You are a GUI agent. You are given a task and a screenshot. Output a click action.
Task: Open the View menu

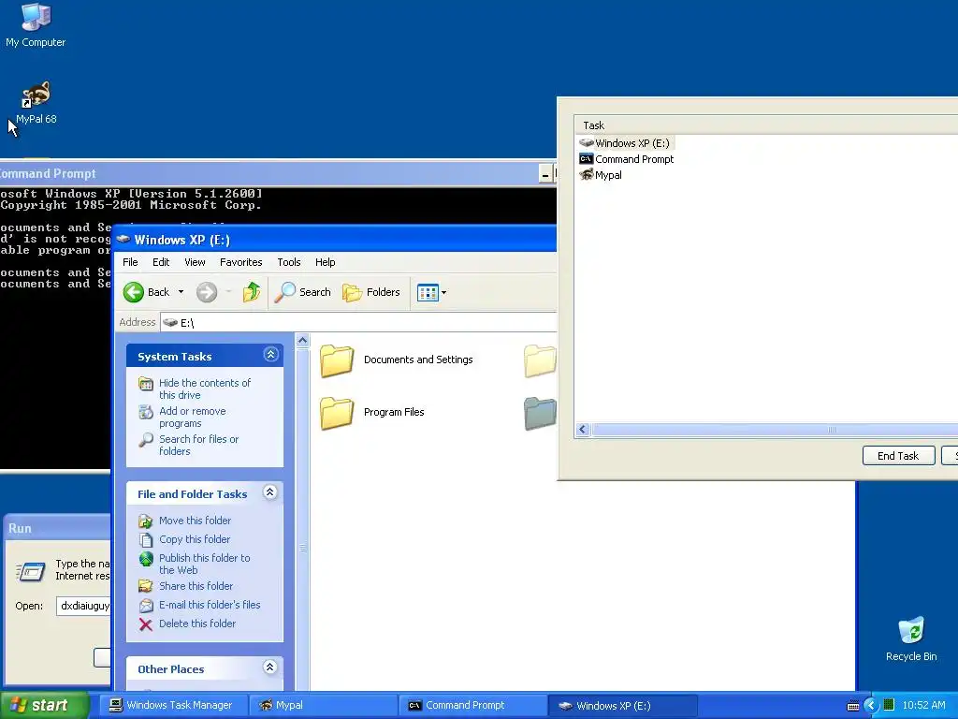click(195, 262)
